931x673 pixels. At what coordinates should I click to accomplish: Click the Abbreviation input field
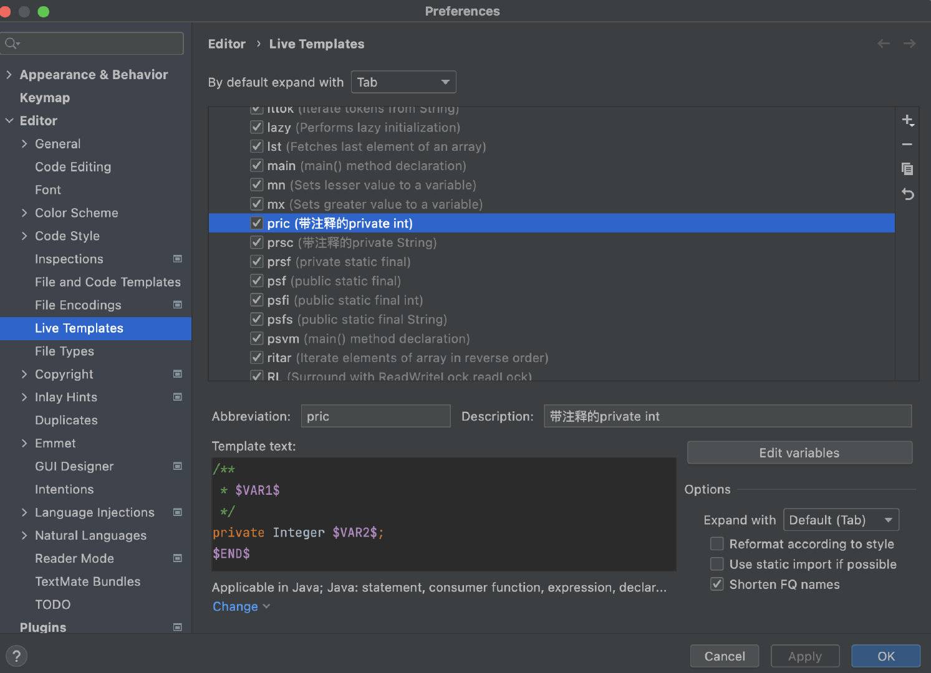[375, 416]
